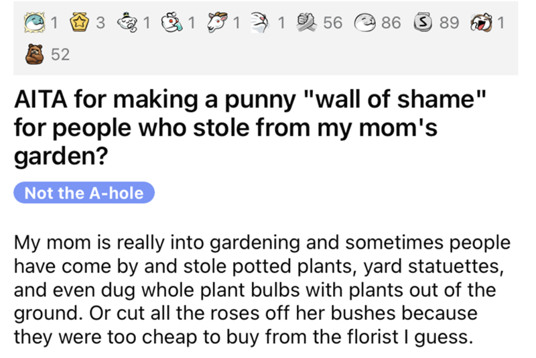
Task: Select the Wholesome seal award icon
Action: coord(364,23)
